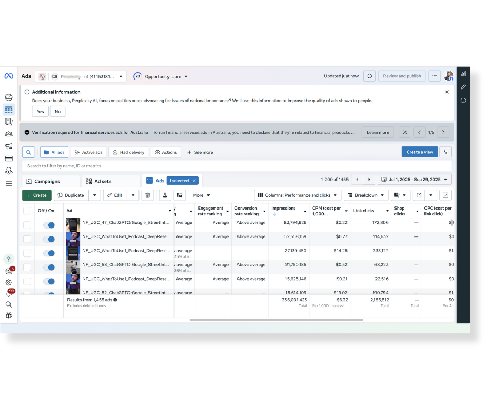Answer No to Additional information
The image size is (495, 415).
tap(57, 112)
